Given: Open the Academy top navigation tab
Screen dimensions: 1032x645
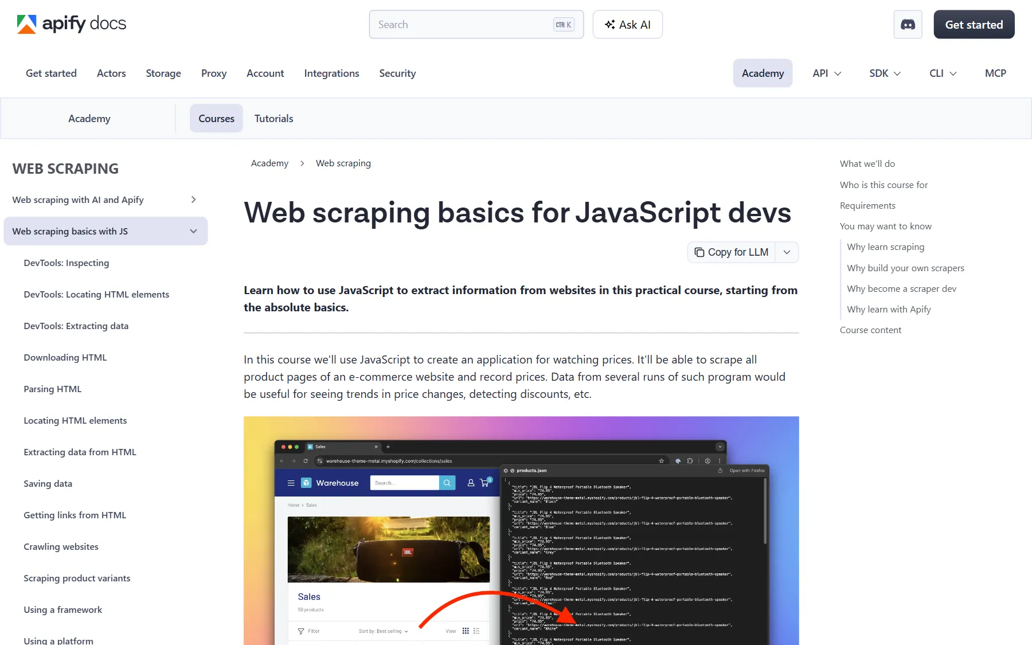Looking at the screenshot, I should coord(763,73).
